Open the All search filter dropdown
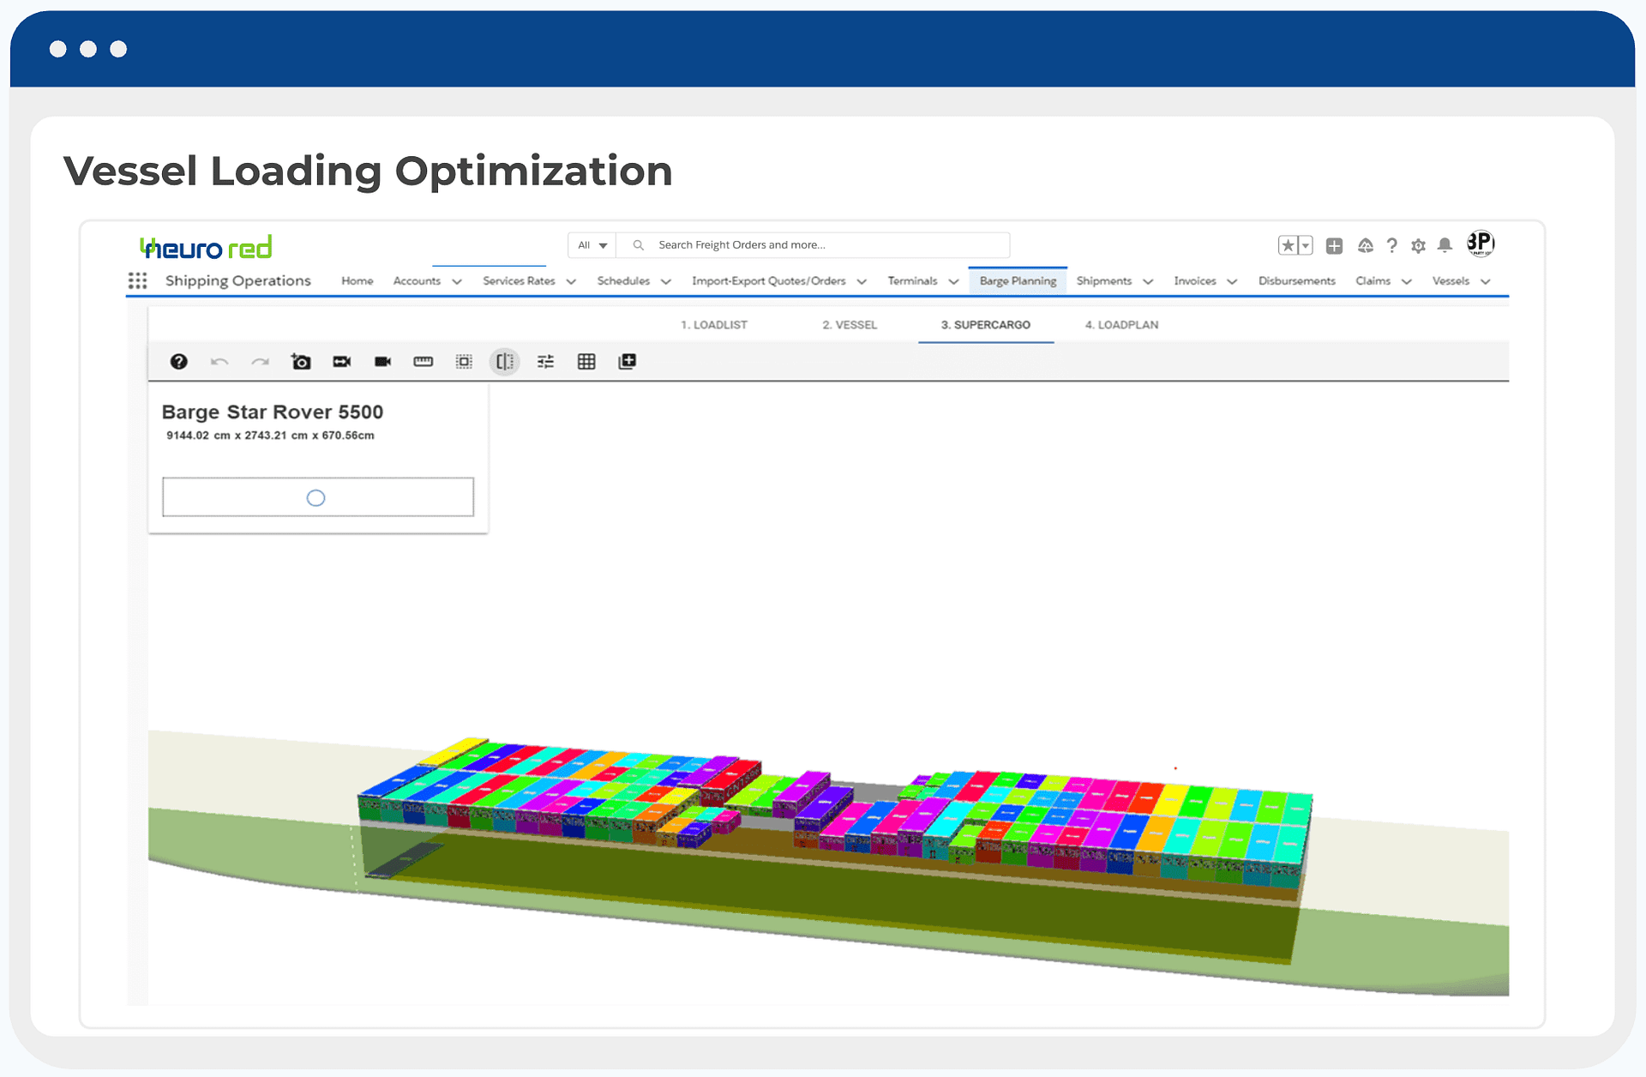Screen dimensions: 1646x1077 (x=592, y=244)
